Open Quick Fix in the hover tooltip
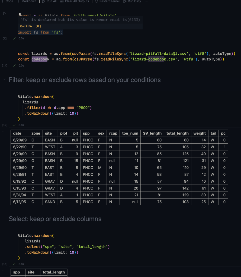Screen dimensions: 241x277 (30, 26)
